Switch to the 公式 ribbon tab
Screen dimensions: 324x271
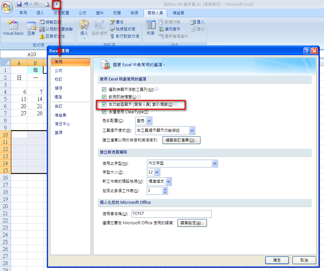(83, 13)
